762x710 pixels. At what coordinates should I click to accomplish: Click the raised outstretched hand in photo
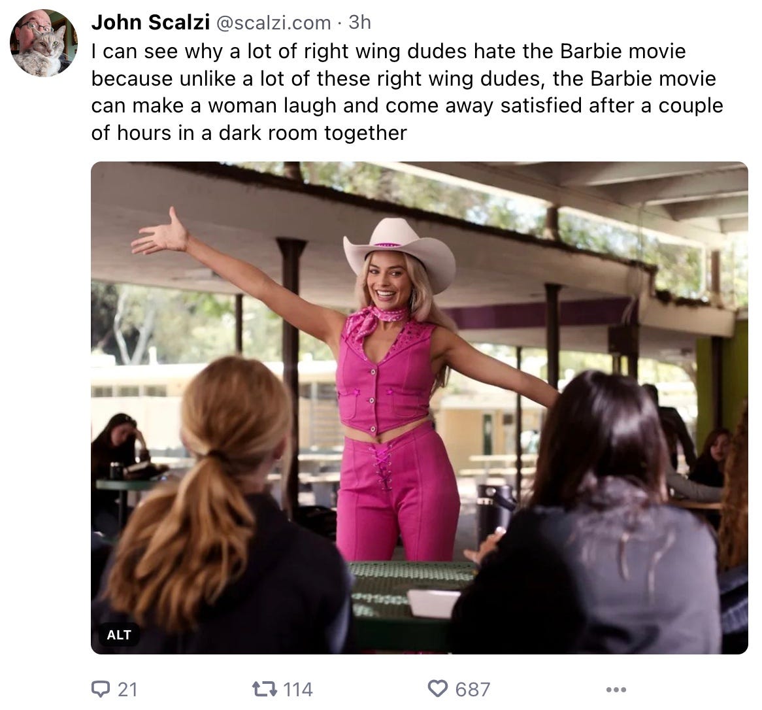tap(160, 233)
